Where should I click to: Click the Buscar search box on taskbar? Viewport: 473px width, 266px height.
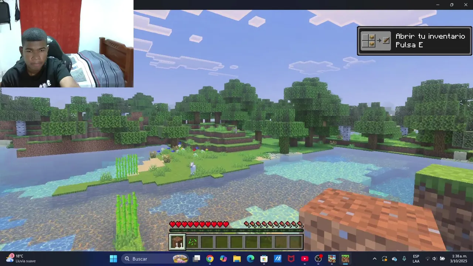155,259
